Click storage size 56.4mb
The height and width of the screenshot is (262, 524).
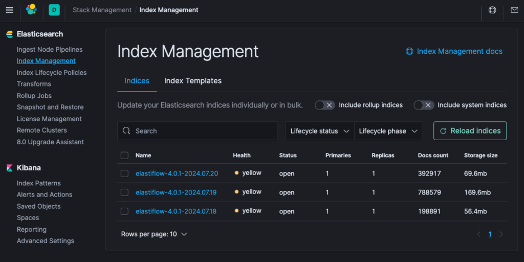(475, 211)
